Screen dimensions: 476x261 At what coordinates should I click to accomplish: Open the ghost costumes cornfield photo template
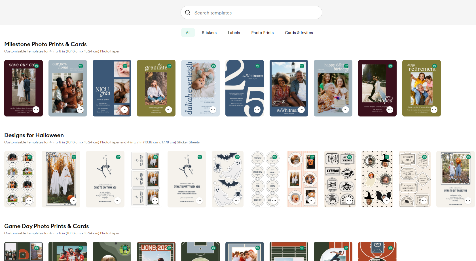point(61,179)
